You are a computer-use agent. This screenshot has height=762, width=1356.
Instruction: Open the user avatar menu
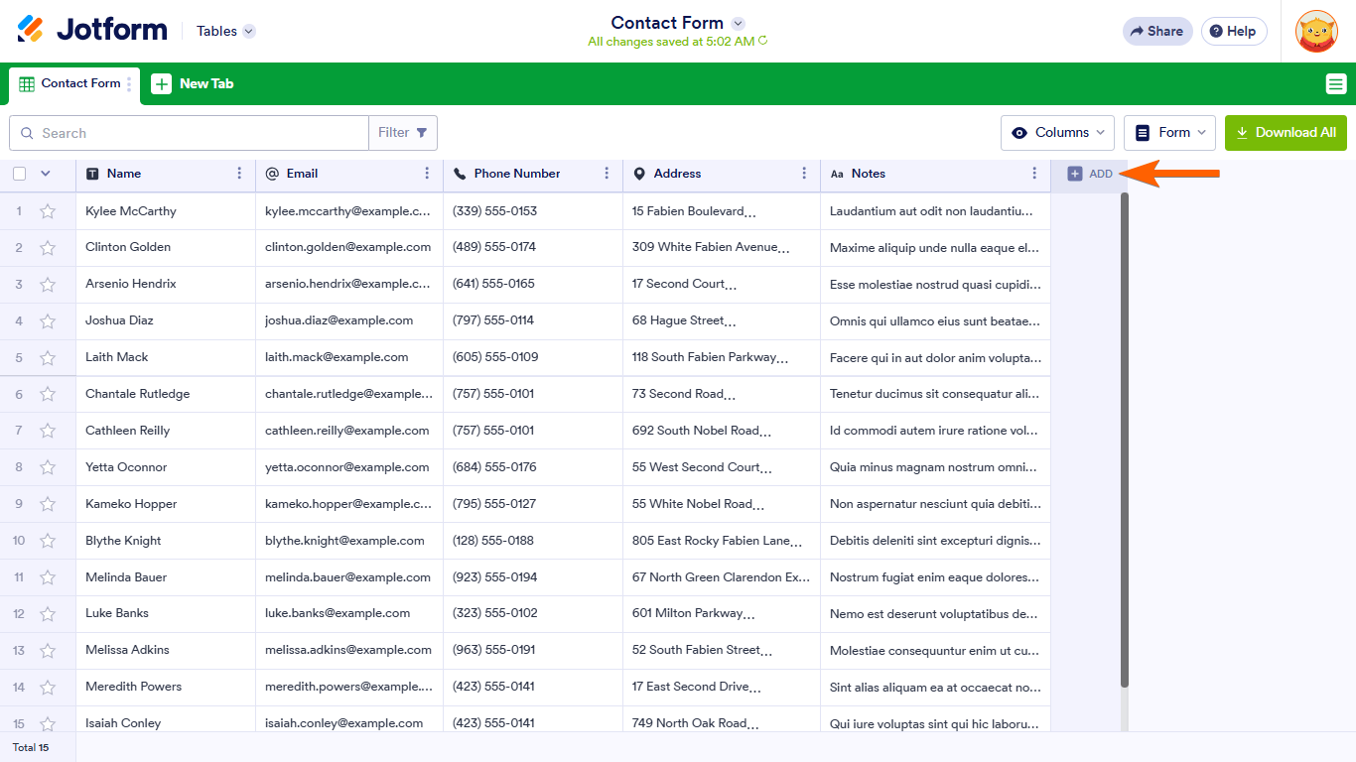pos(1316,31)
